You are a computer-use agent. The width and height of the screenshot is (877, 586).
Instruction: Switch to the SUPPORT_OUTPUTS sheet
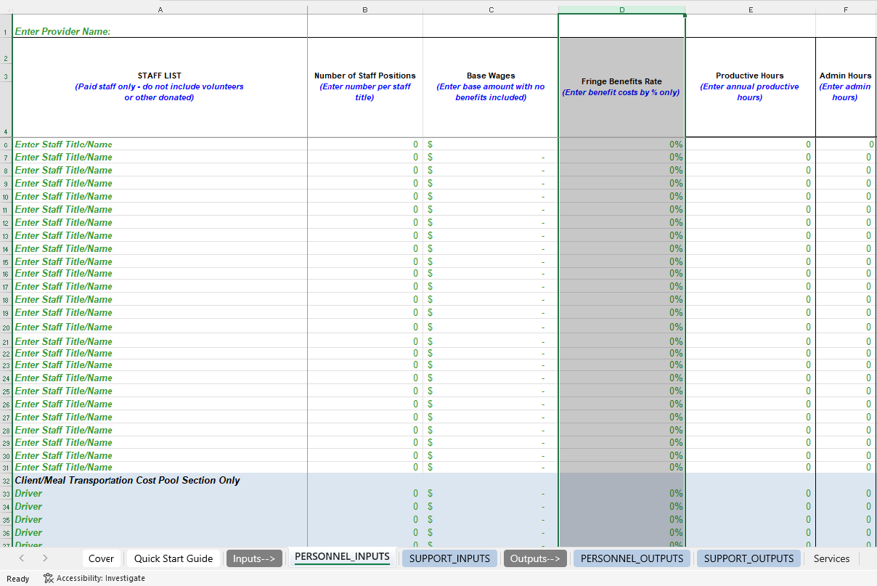click(x=748, y=558)
